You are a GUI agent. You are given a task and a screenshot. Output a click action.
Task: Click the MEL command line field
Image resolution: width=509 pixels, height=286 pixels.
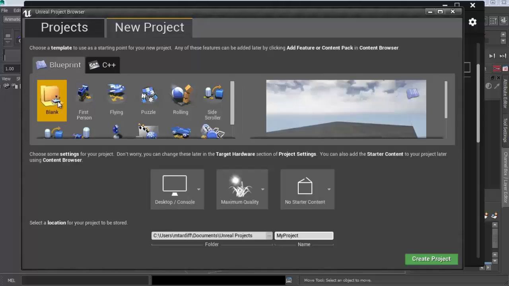pyautogui.click(x=85, y=280)
